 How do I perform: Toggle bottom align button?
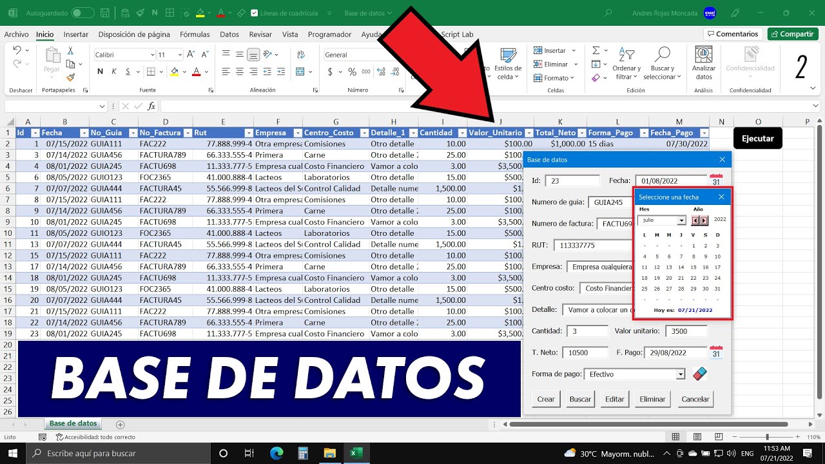253,55
